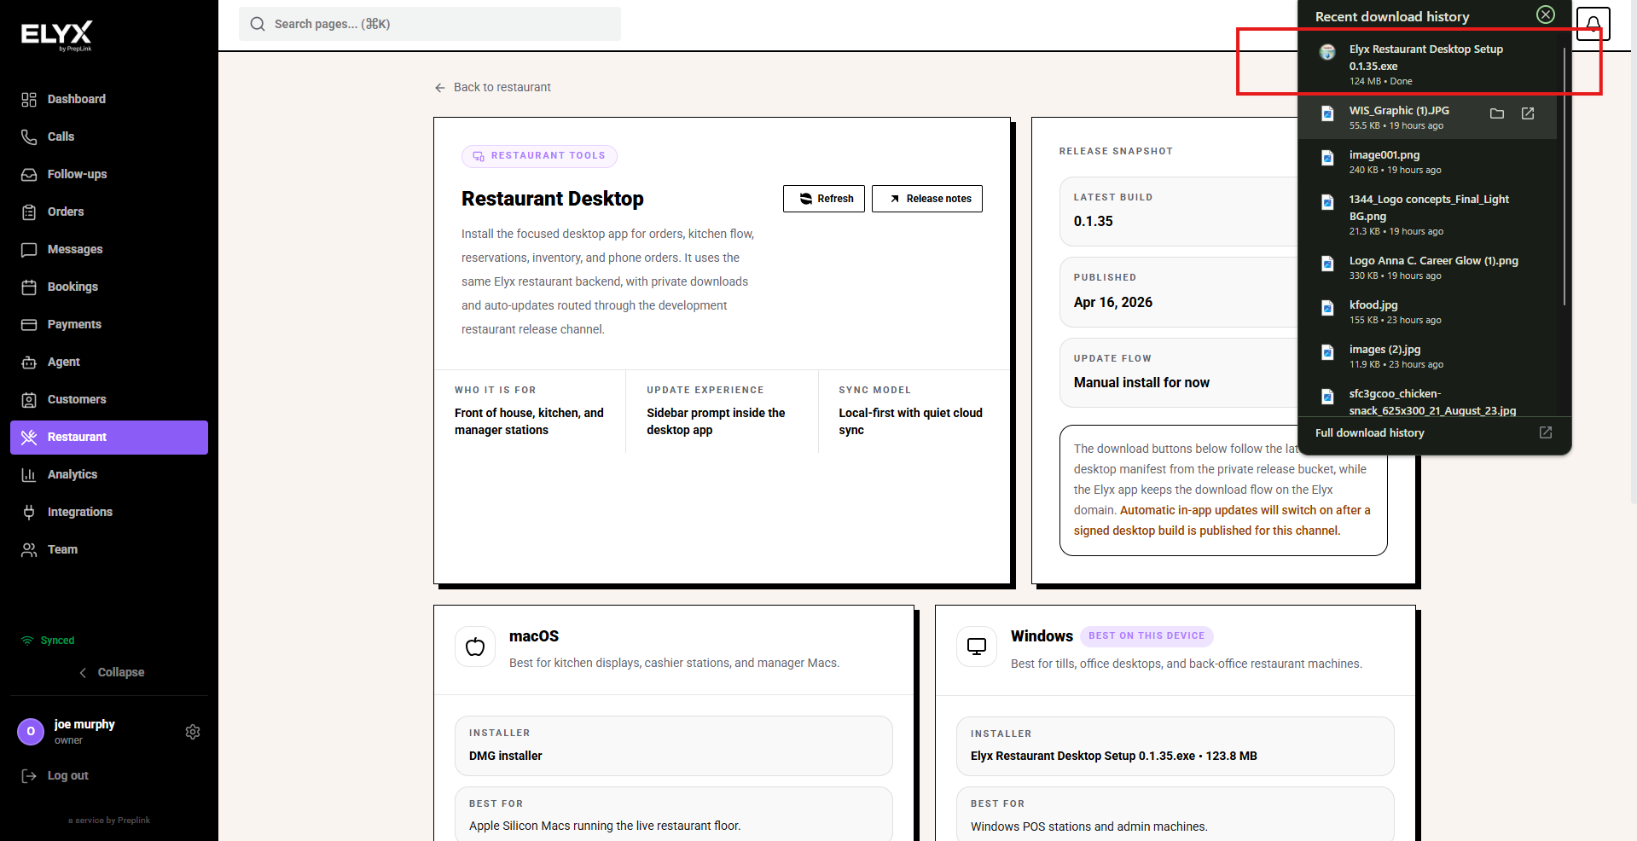The height and width of the screenshot is (841, 1637).
Task: Click the Refresh arrows icon
Action: [x=805, y=199]
